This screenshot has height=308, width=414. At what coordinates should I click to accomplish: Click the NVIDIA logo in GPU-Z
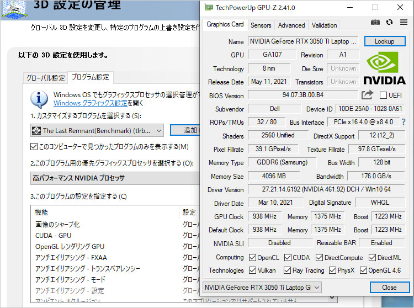click(x=384, y=68)
